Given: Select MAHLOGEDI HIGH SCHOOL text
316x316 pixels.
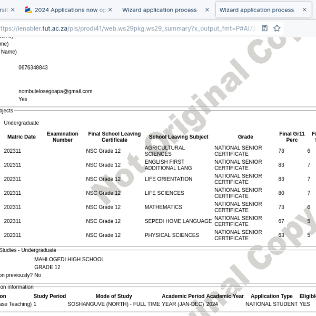Looking at the screenshot, I should [69, 259].
